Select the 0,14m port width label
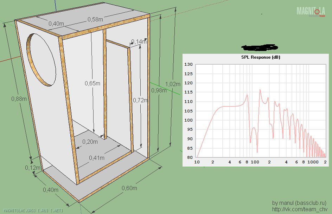The height and width of the screenshot is (214, 332). pyautogui.click(x=139, y=42)
